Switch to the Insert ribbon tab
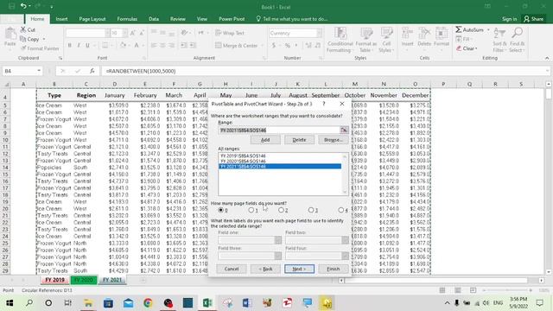This screenshot has width=553, height=311. (61, 19)
